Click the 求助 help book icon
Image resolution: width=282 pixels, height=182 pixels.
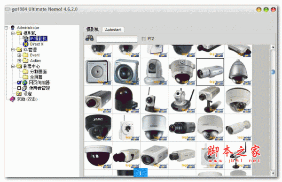(12, 99)
